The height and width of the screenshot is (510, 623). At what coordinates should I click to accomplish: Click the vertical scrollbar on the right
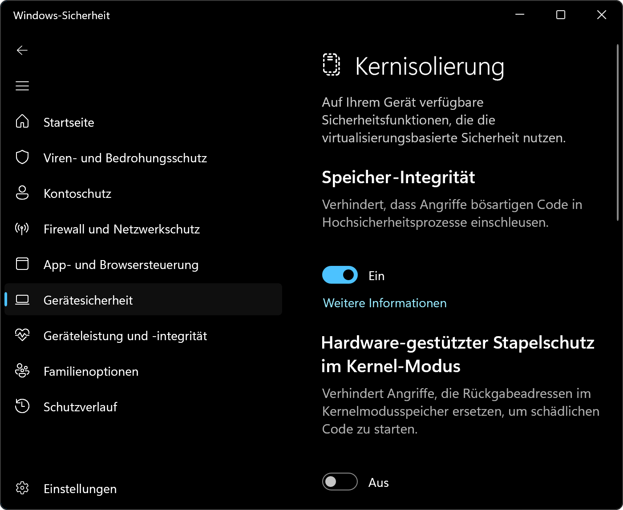[x=619, y=133]
